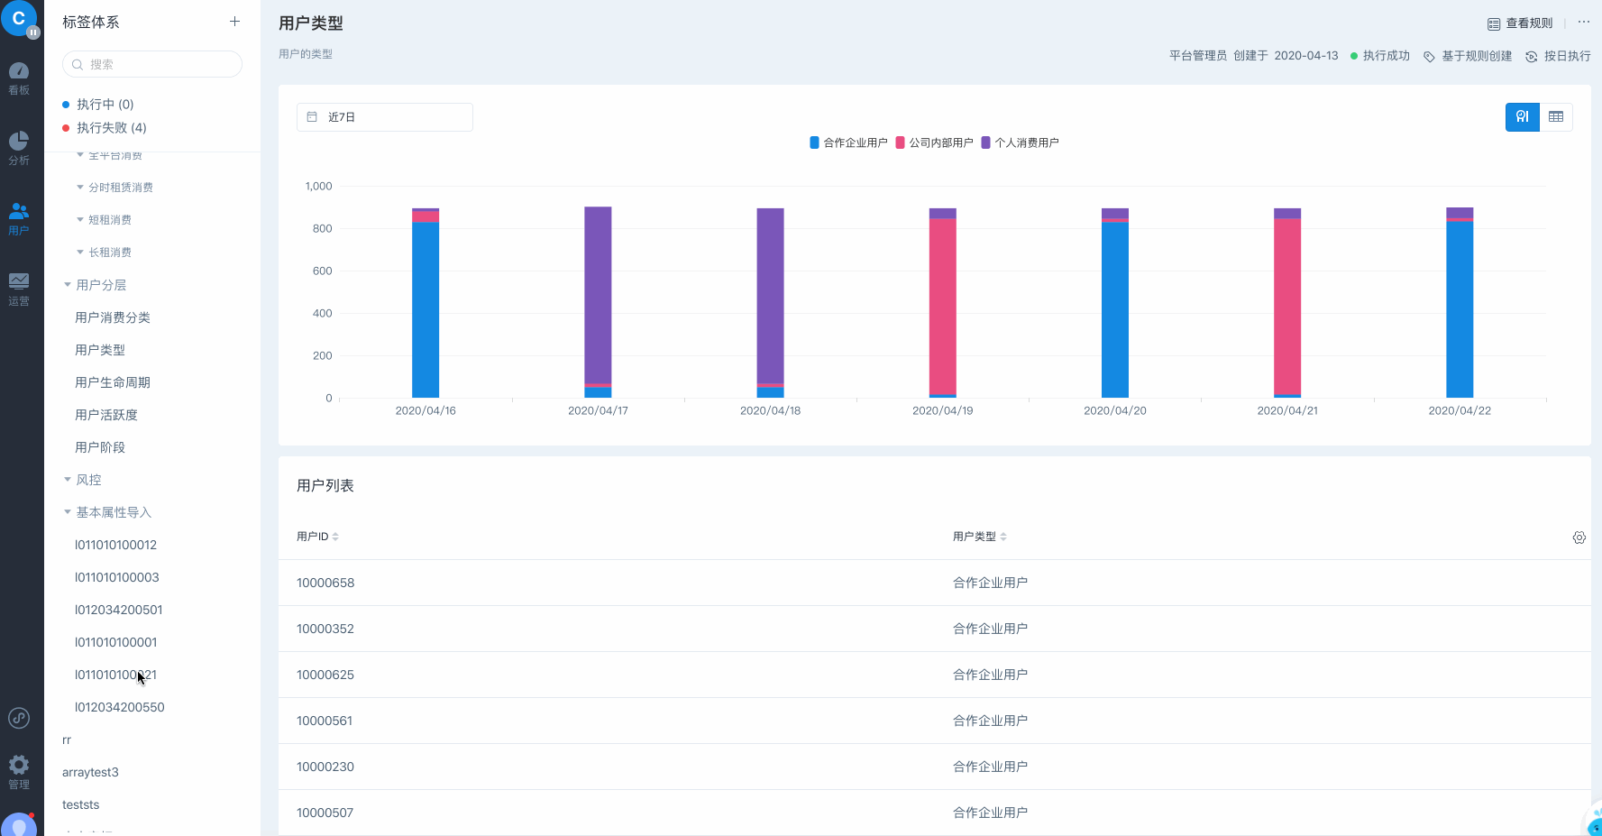Viewport: 1602px width, 836px height.
Task: Switch to table view
Action: 1556,117
